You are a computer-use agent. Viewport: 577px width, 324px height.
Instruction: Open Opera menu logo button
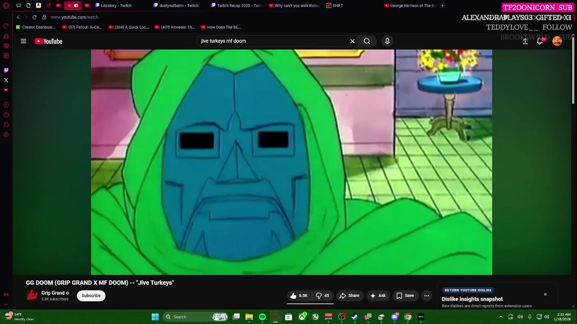(x=6, y=5)
